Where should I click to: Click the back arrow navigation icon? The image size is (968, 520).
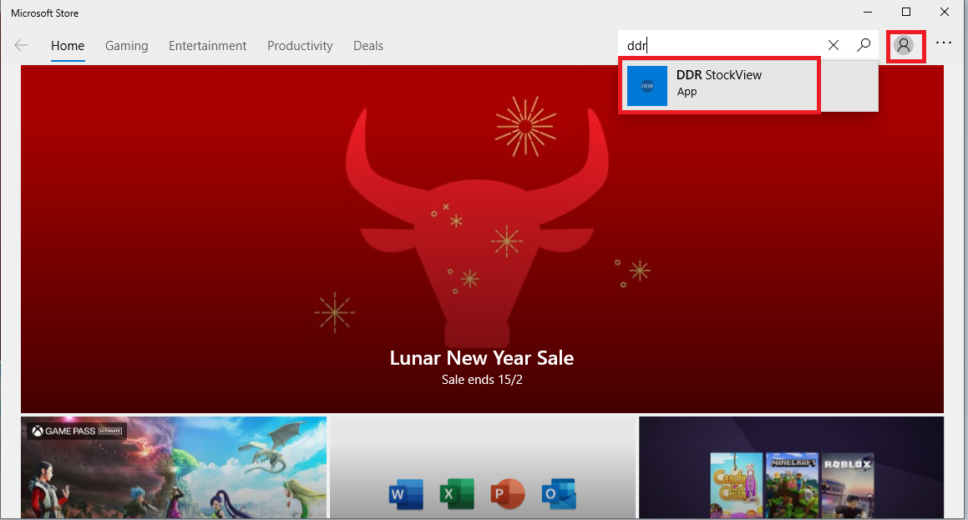click(21, 46)
